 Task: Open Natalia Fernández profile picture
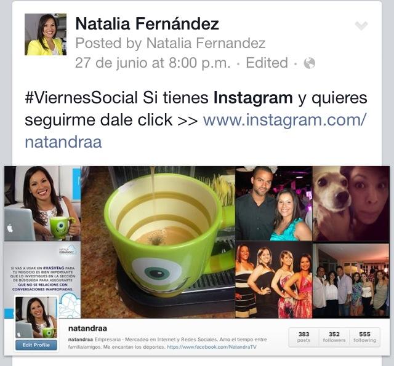46,34
